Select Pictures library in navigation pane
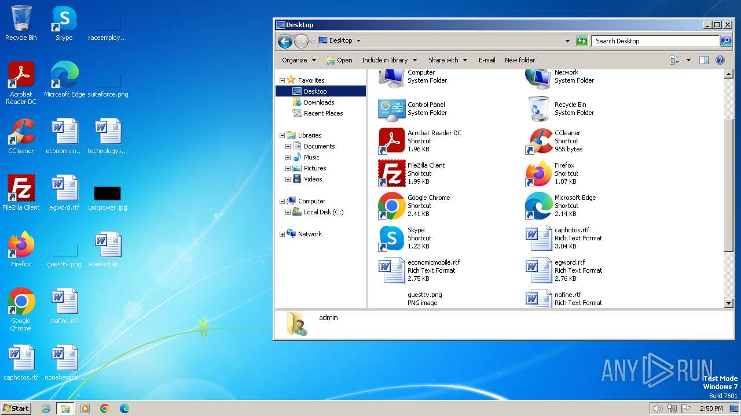 click(x=309, y=168)
